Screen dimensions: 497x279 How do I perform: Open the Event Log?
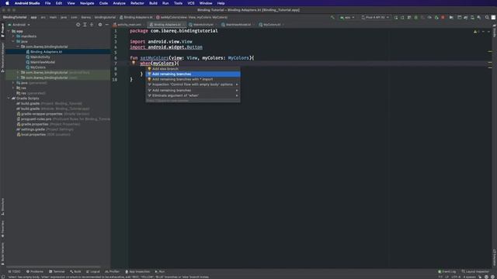tap(447, 271)
